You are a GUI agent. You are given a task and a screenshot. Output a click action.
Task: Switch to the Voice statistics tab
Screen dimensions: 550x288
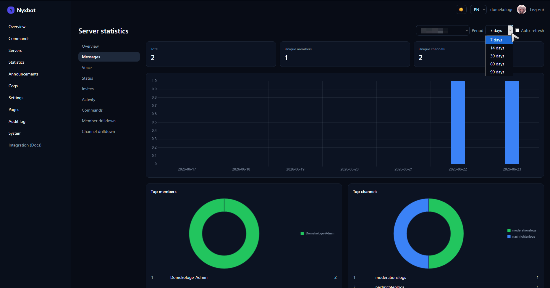[x=109, y=67]
